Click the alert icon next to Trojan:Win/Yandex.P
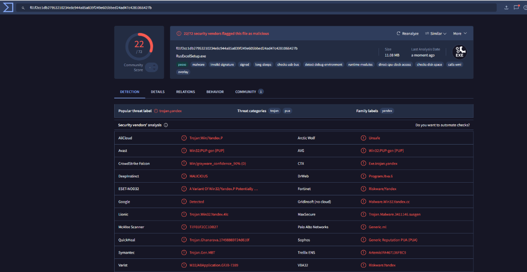Screen dimensions: 527x272 (x=184, y=138)
